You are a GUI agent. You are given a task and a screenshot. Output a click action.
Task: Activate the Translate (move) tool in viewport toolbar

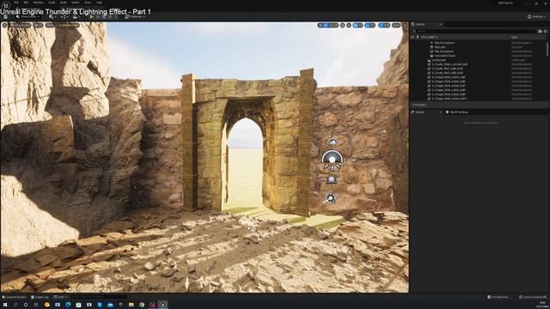pos(326,25)
